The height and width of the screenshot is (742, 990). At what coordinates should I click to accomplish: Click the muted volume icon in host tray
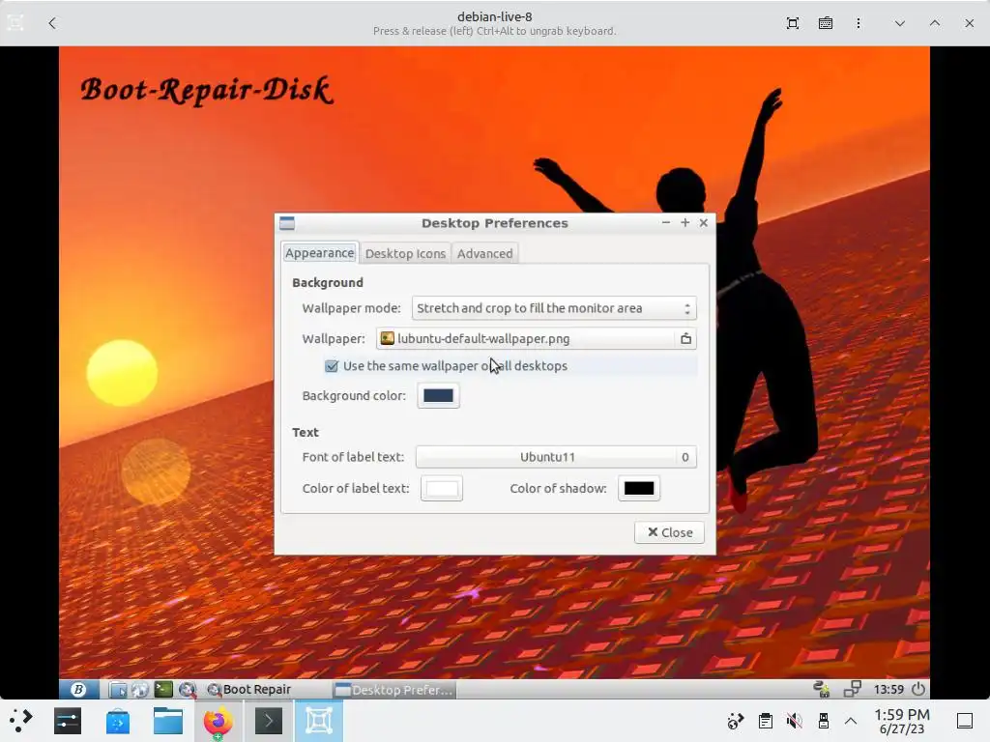tap(795, 721)
